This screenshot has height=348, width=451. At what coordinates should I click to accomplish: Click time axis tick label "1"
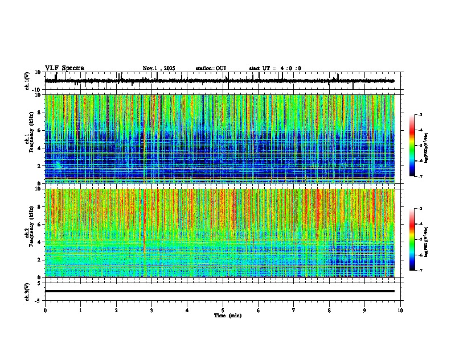(x=80, y=310)
